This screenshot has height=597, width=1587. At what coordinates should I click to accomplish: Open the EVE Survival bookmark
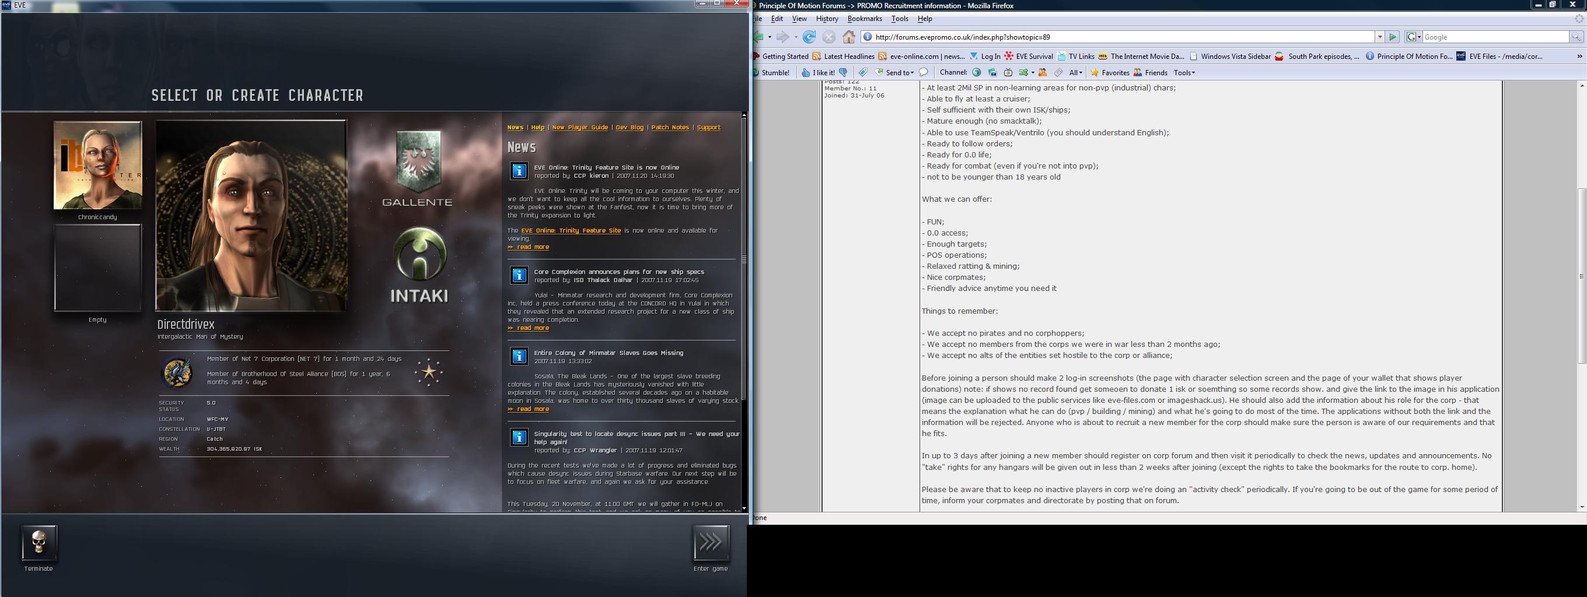1028,56
